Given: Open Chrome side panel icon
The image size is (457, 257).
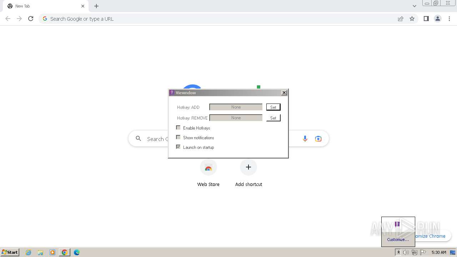Looking at the screenshot, I should tap(426, 19).
